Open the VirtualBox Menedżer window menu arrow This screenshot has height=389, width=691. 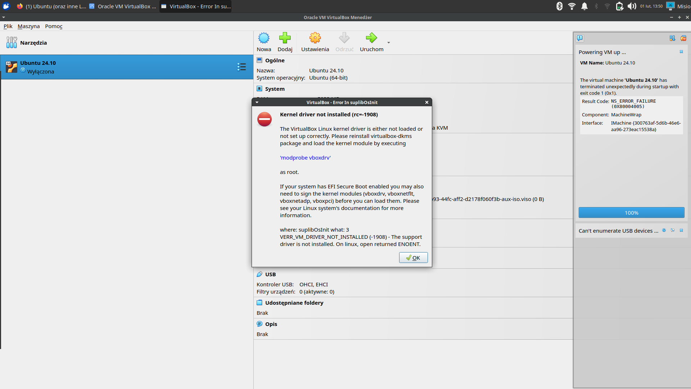point(4,17)
